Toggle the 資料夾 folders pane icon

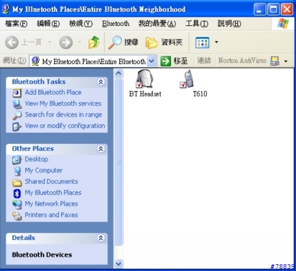coord(152,43)
